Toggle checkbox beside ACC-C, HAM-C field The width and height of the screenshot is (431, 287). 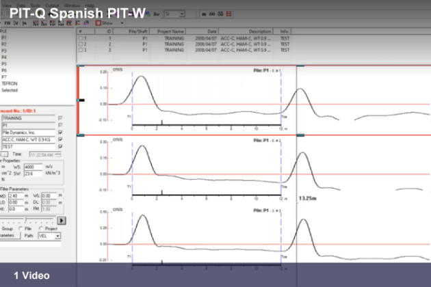coord(60,139)
